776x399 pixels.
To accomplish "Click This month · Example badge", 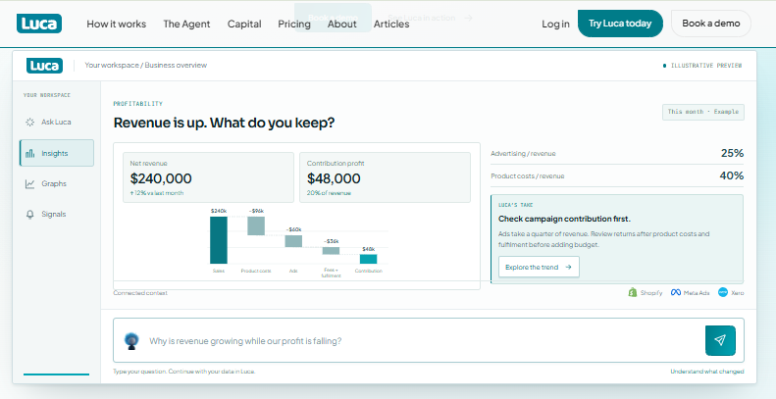I will click(x=703, y=112).
